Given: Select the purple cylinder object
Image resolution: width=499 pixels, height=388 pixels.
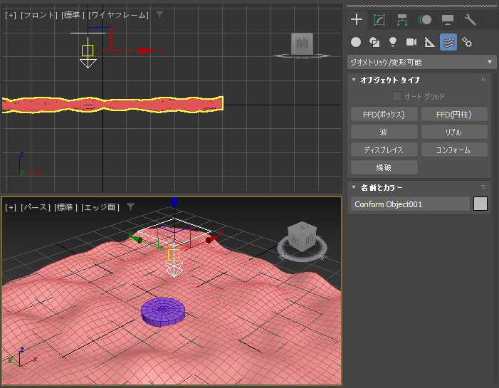Looking at the screenshot, I should pyautogui.click(x=163, y=312).
